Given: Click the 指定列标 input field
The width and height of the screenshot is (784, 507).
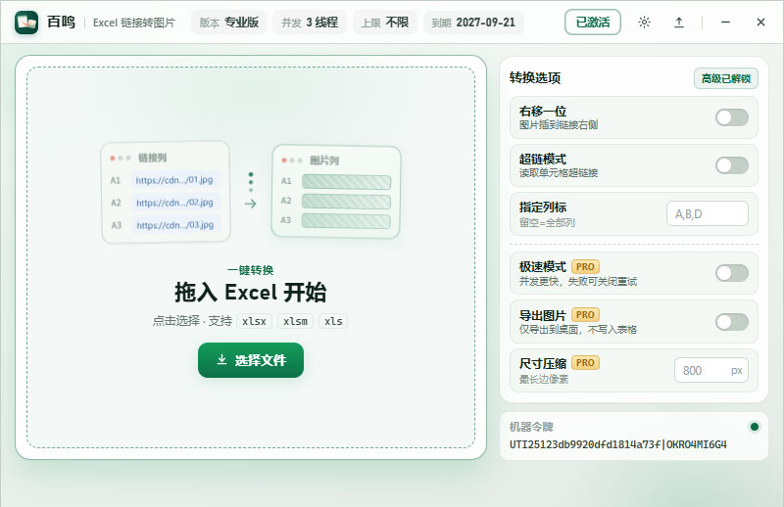Looking at the screenshot, I should point(708,213).
